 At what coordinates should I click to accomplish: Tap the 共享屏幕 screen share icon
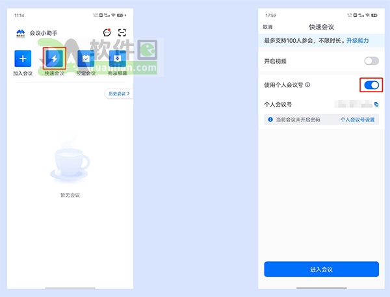point(117,59)
